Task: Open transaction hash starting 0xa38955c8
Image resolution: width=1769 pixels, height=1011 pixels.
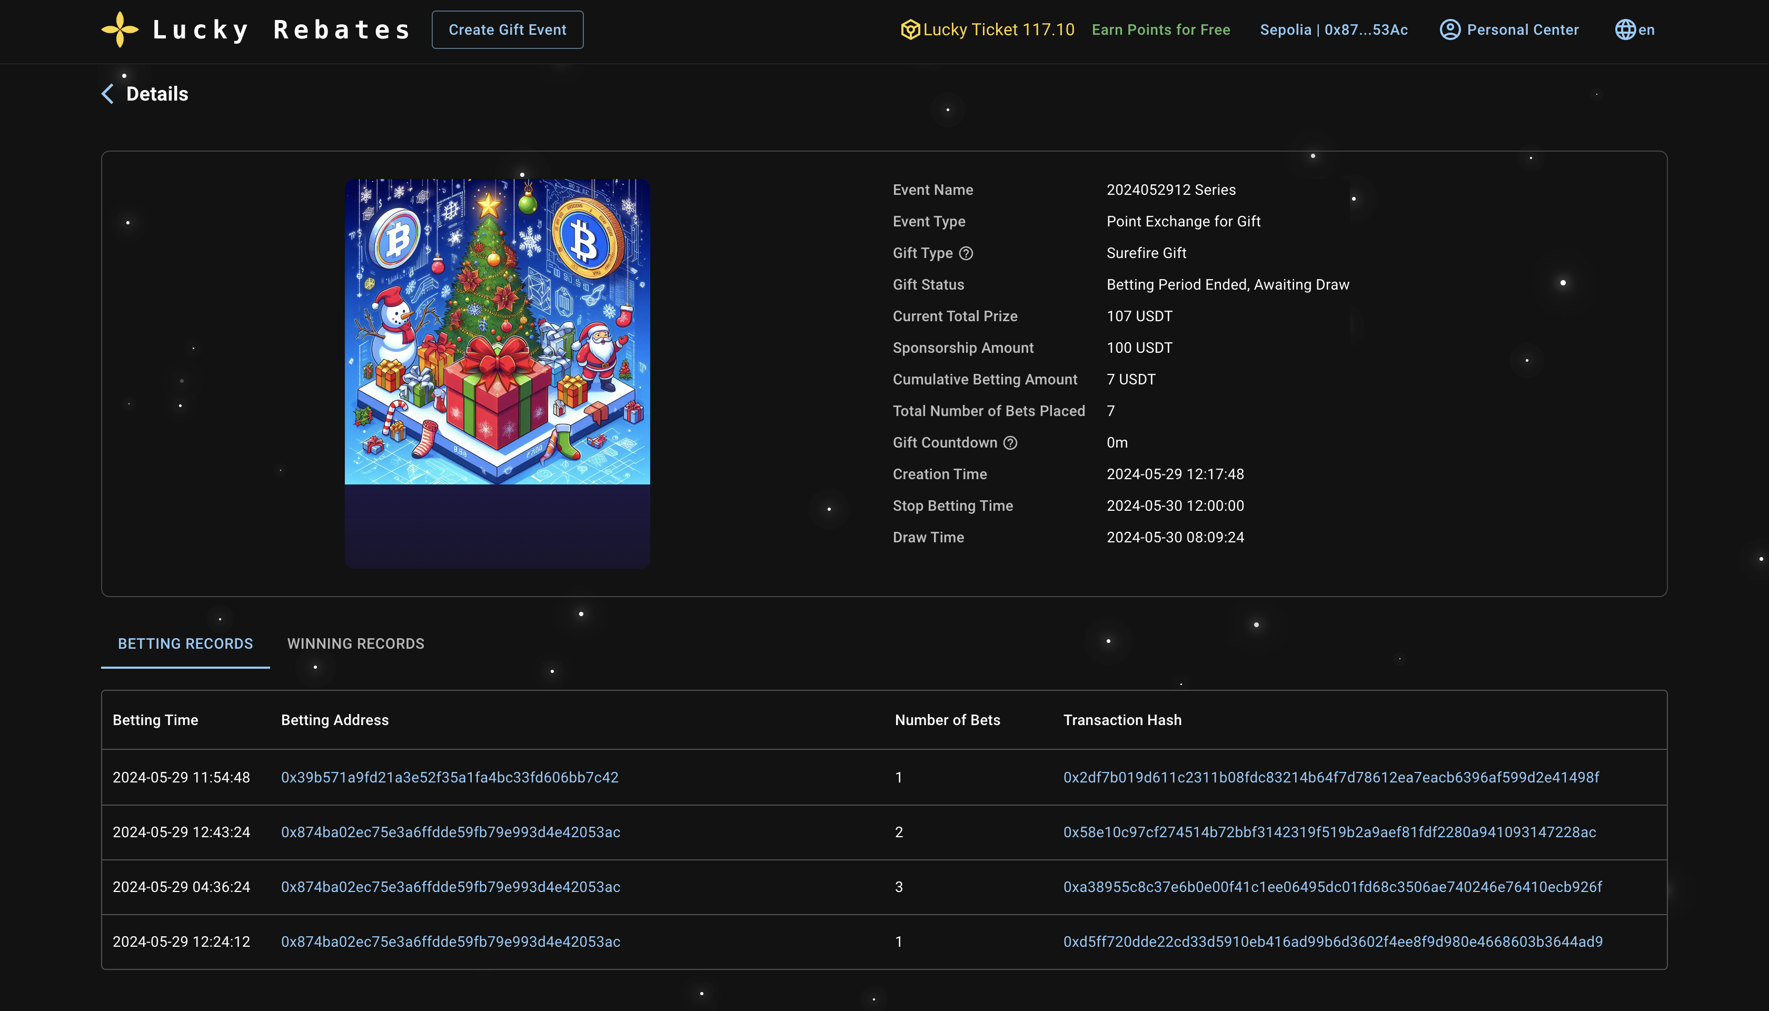Action: (1333, 887)
